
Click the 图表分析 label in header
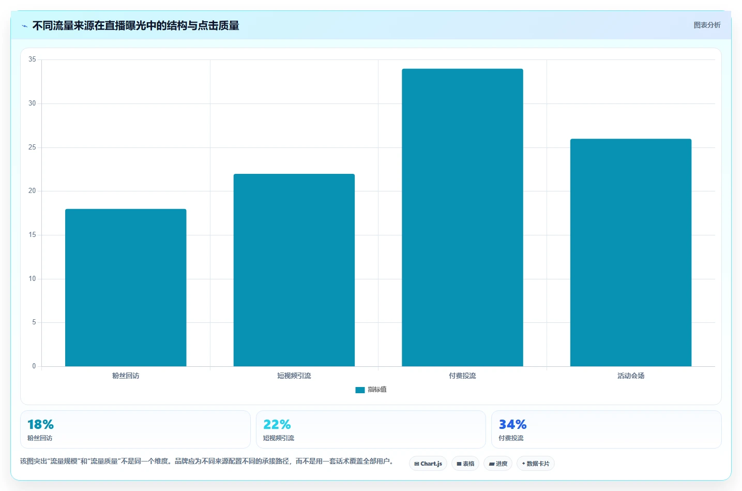[707, 25]
